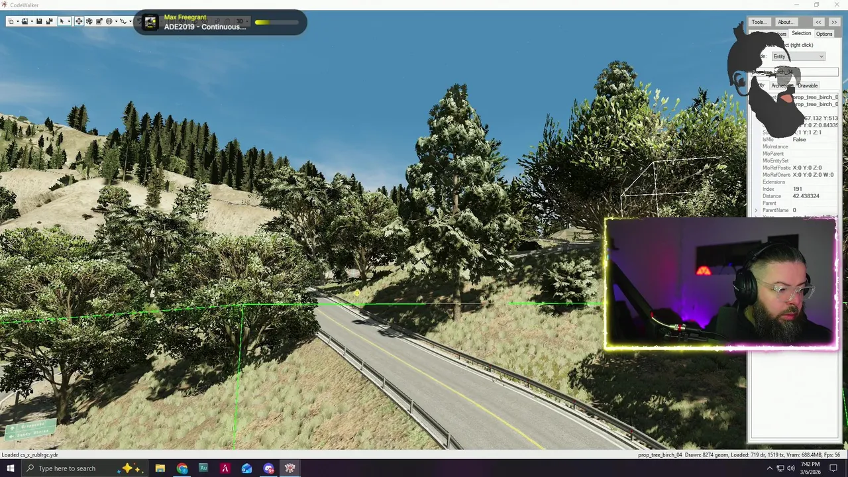Open Outlook from the taskbar
This screenshot has height=477, width=848.
click(246, 468)
